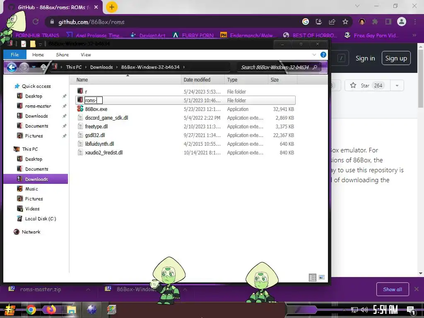Image resolution: width=424 pixels, height=318 pixels.
Task: Open roms-master.zip download options chevron
Action: pyautogui.click(x=88, y=289)
